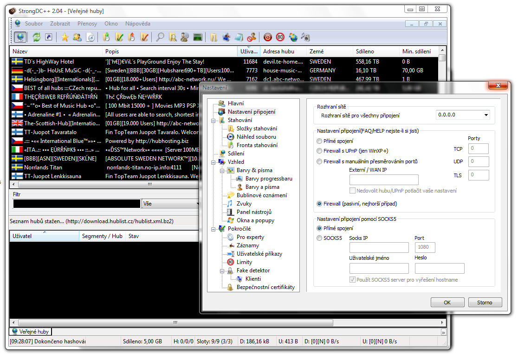Open the Public Hubs globe toolbar icon
The height and width of the screenshot is (354, 518).
click(x=20, y=37)
